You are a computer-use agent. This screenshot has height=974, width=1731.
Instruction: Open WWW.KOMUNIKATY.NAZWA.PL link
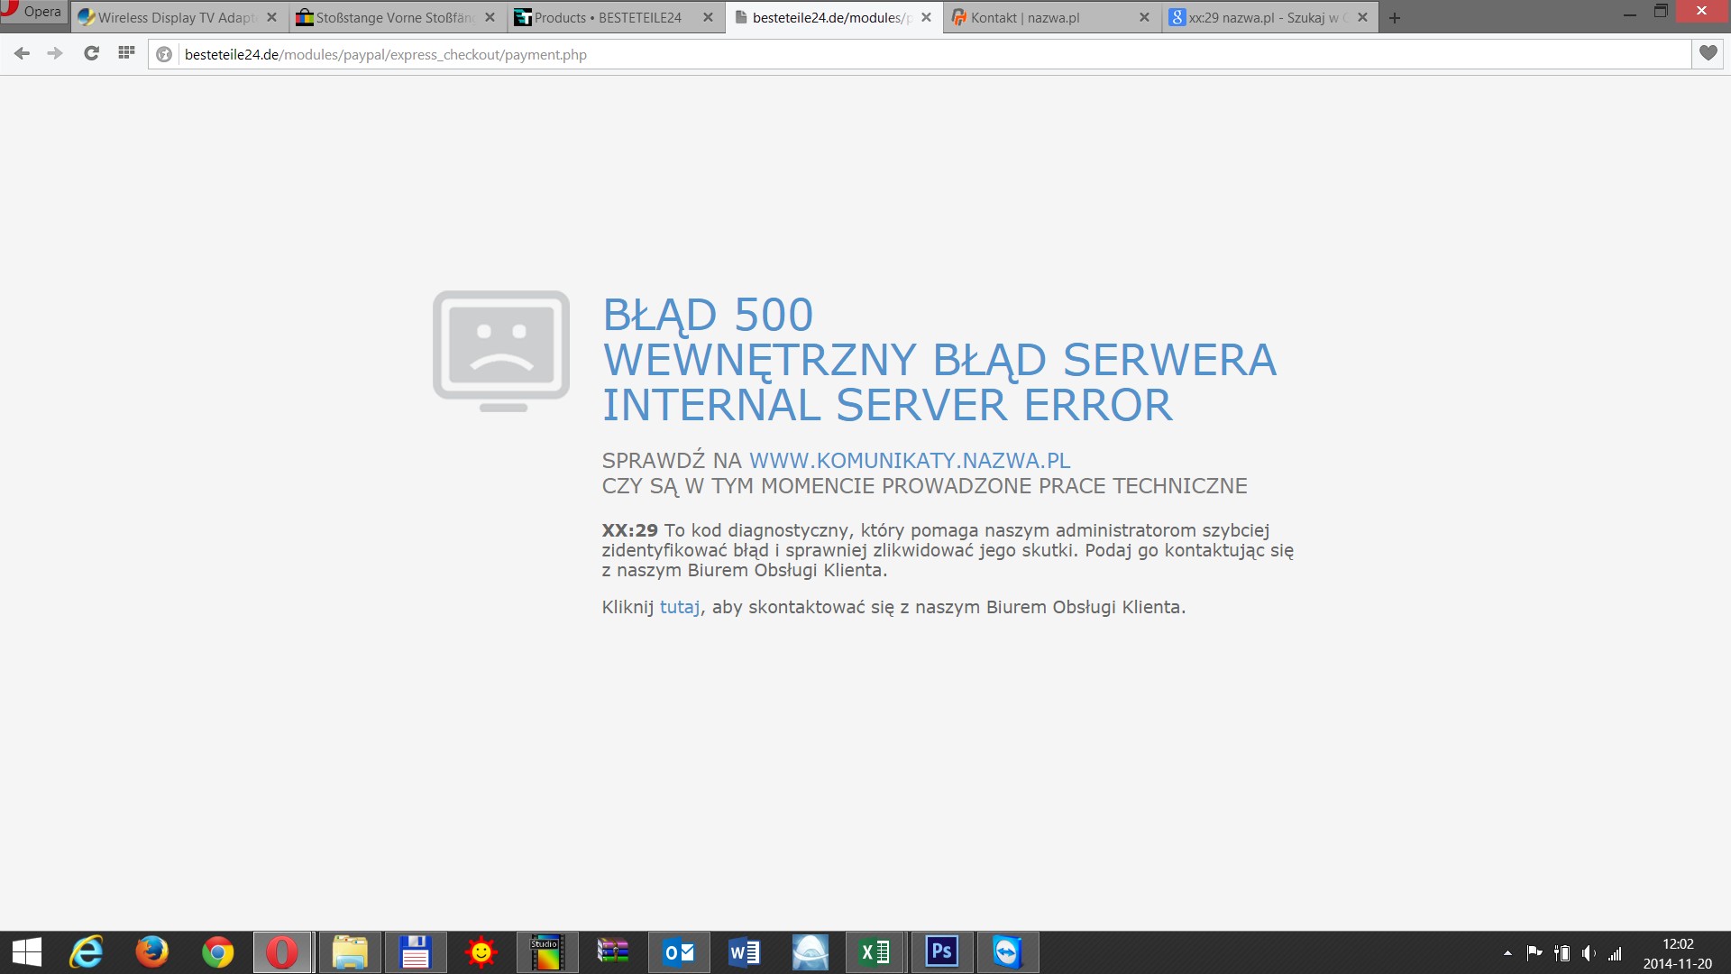click(x=909, y=461)
